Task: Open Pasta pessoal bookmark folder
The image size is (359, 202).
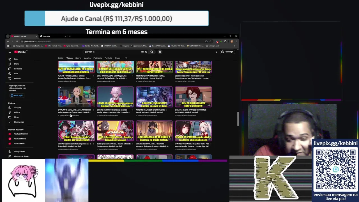Action: click(18, 46)
